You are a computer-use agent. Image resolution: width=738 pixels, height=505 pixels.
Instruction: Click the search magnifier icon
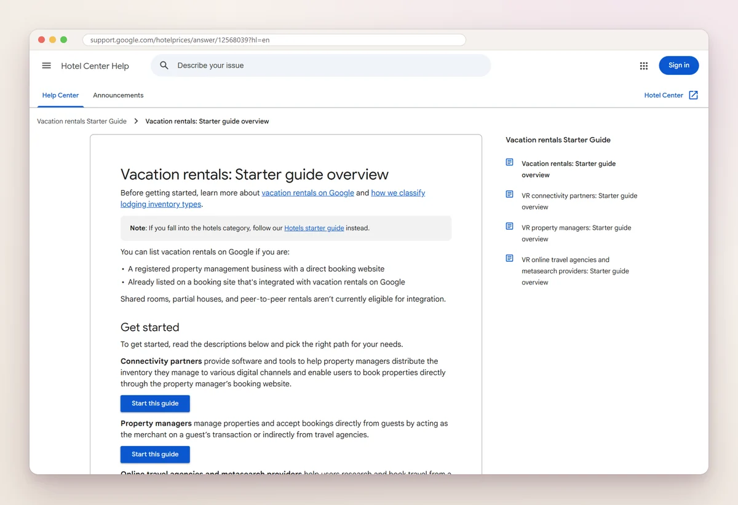pyautogui.click(x=164, y=65)
